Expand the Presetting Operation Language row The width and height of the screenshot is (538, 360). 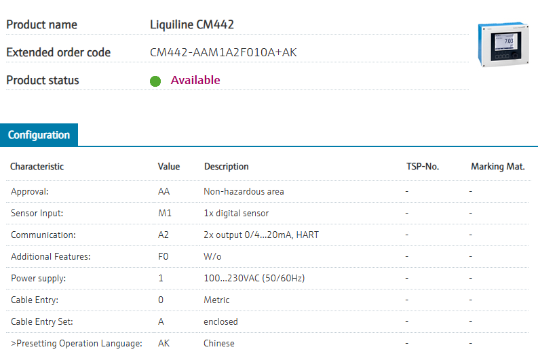(x=76, y=343)
